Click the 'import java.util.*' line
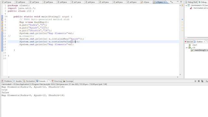 click(21, 8)
